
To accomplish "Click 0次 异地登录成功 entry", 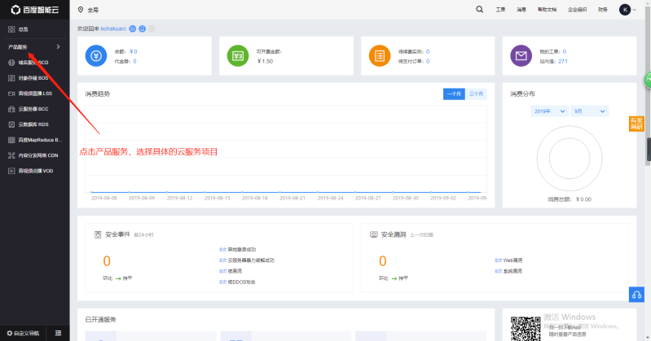I will (x=237, y=250).
